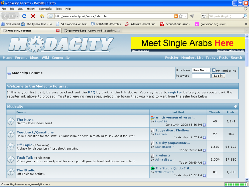
Task: Go to last post by StankBacon arrow icon
Action: point(204,150)
